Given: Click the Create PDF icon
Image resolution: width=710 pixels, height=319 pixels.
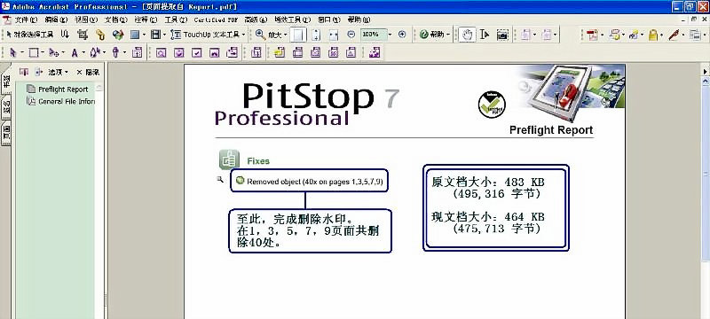Looking at the screenshot, I should [592, 35].
